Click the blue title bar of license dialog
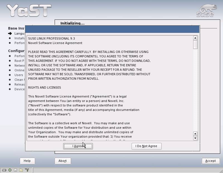This screenshot has height=173, width=223. click(112, 29)
